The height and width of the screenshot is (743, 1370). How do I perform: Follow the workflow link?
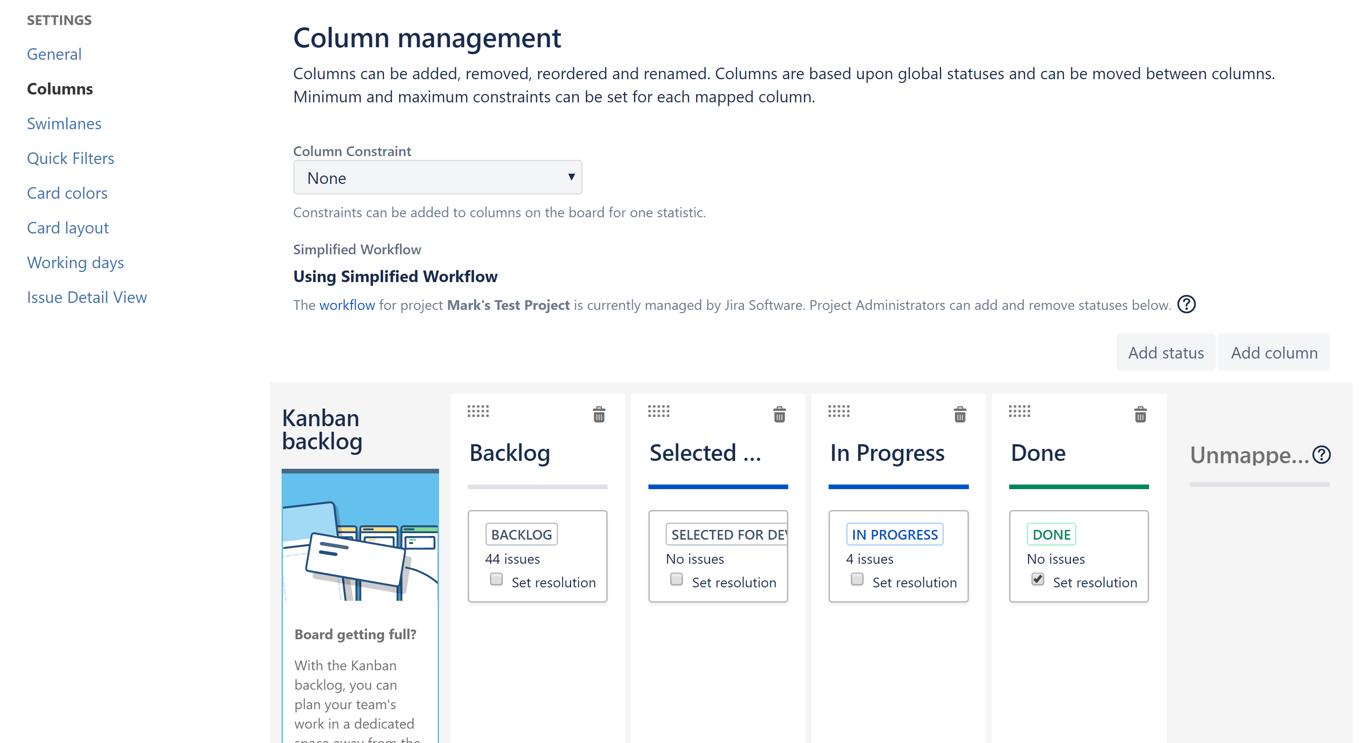(x=347, y=305)
